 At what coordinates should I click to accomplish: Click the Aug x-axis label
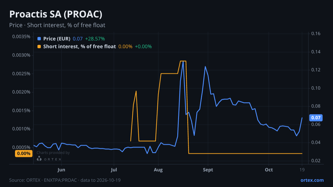158,170
